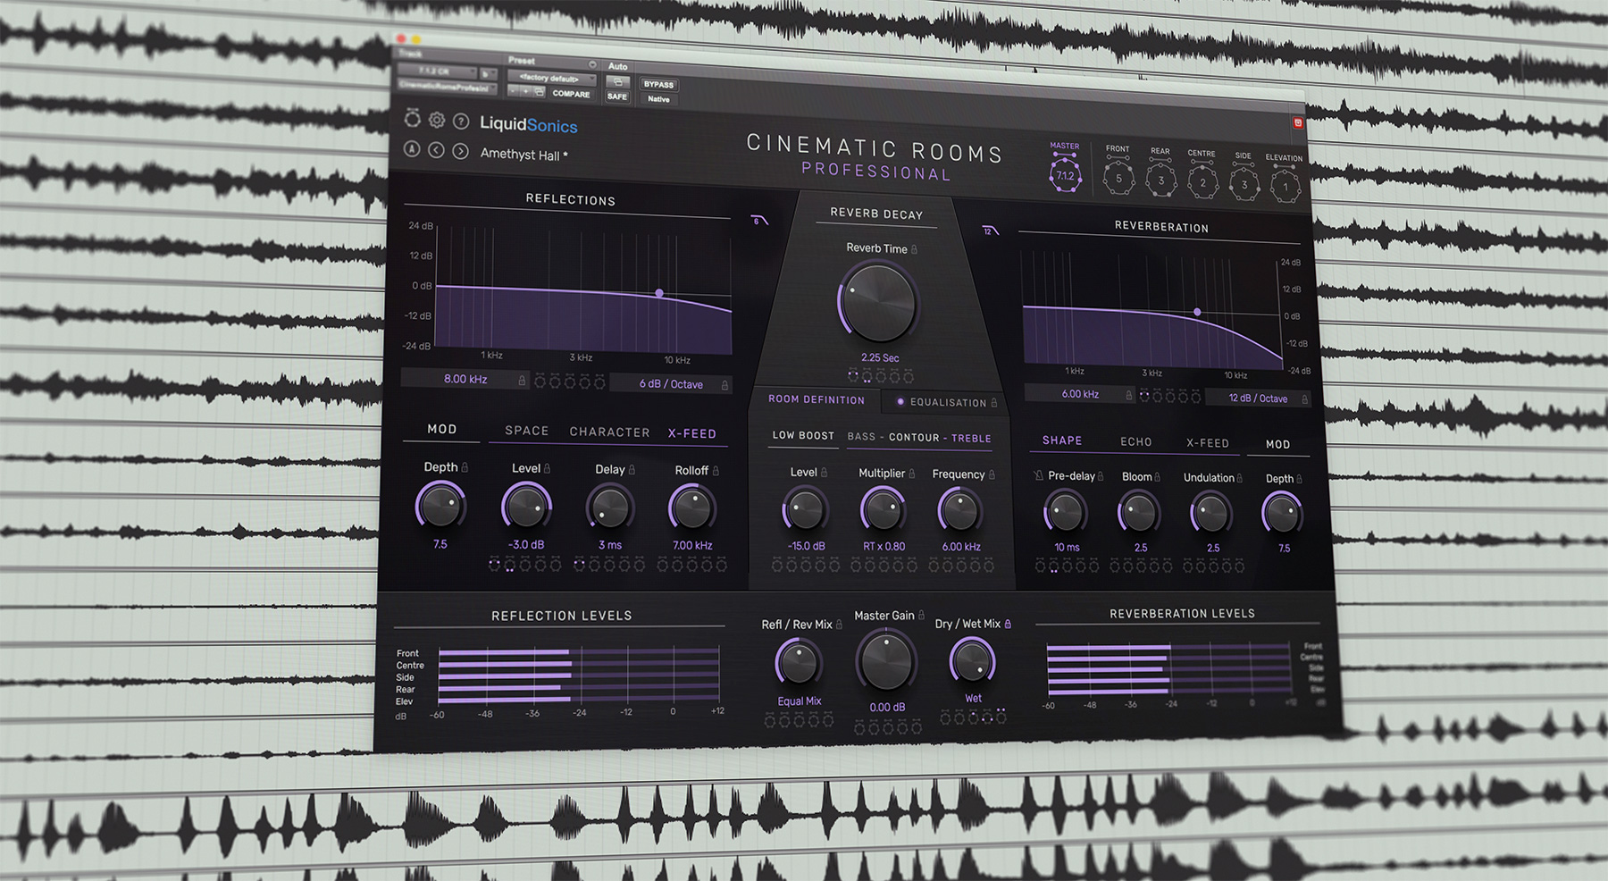Click the Reflections 6 dB filter slope icon
This screenshot has width=1608, height=881.
click(759, 220)
